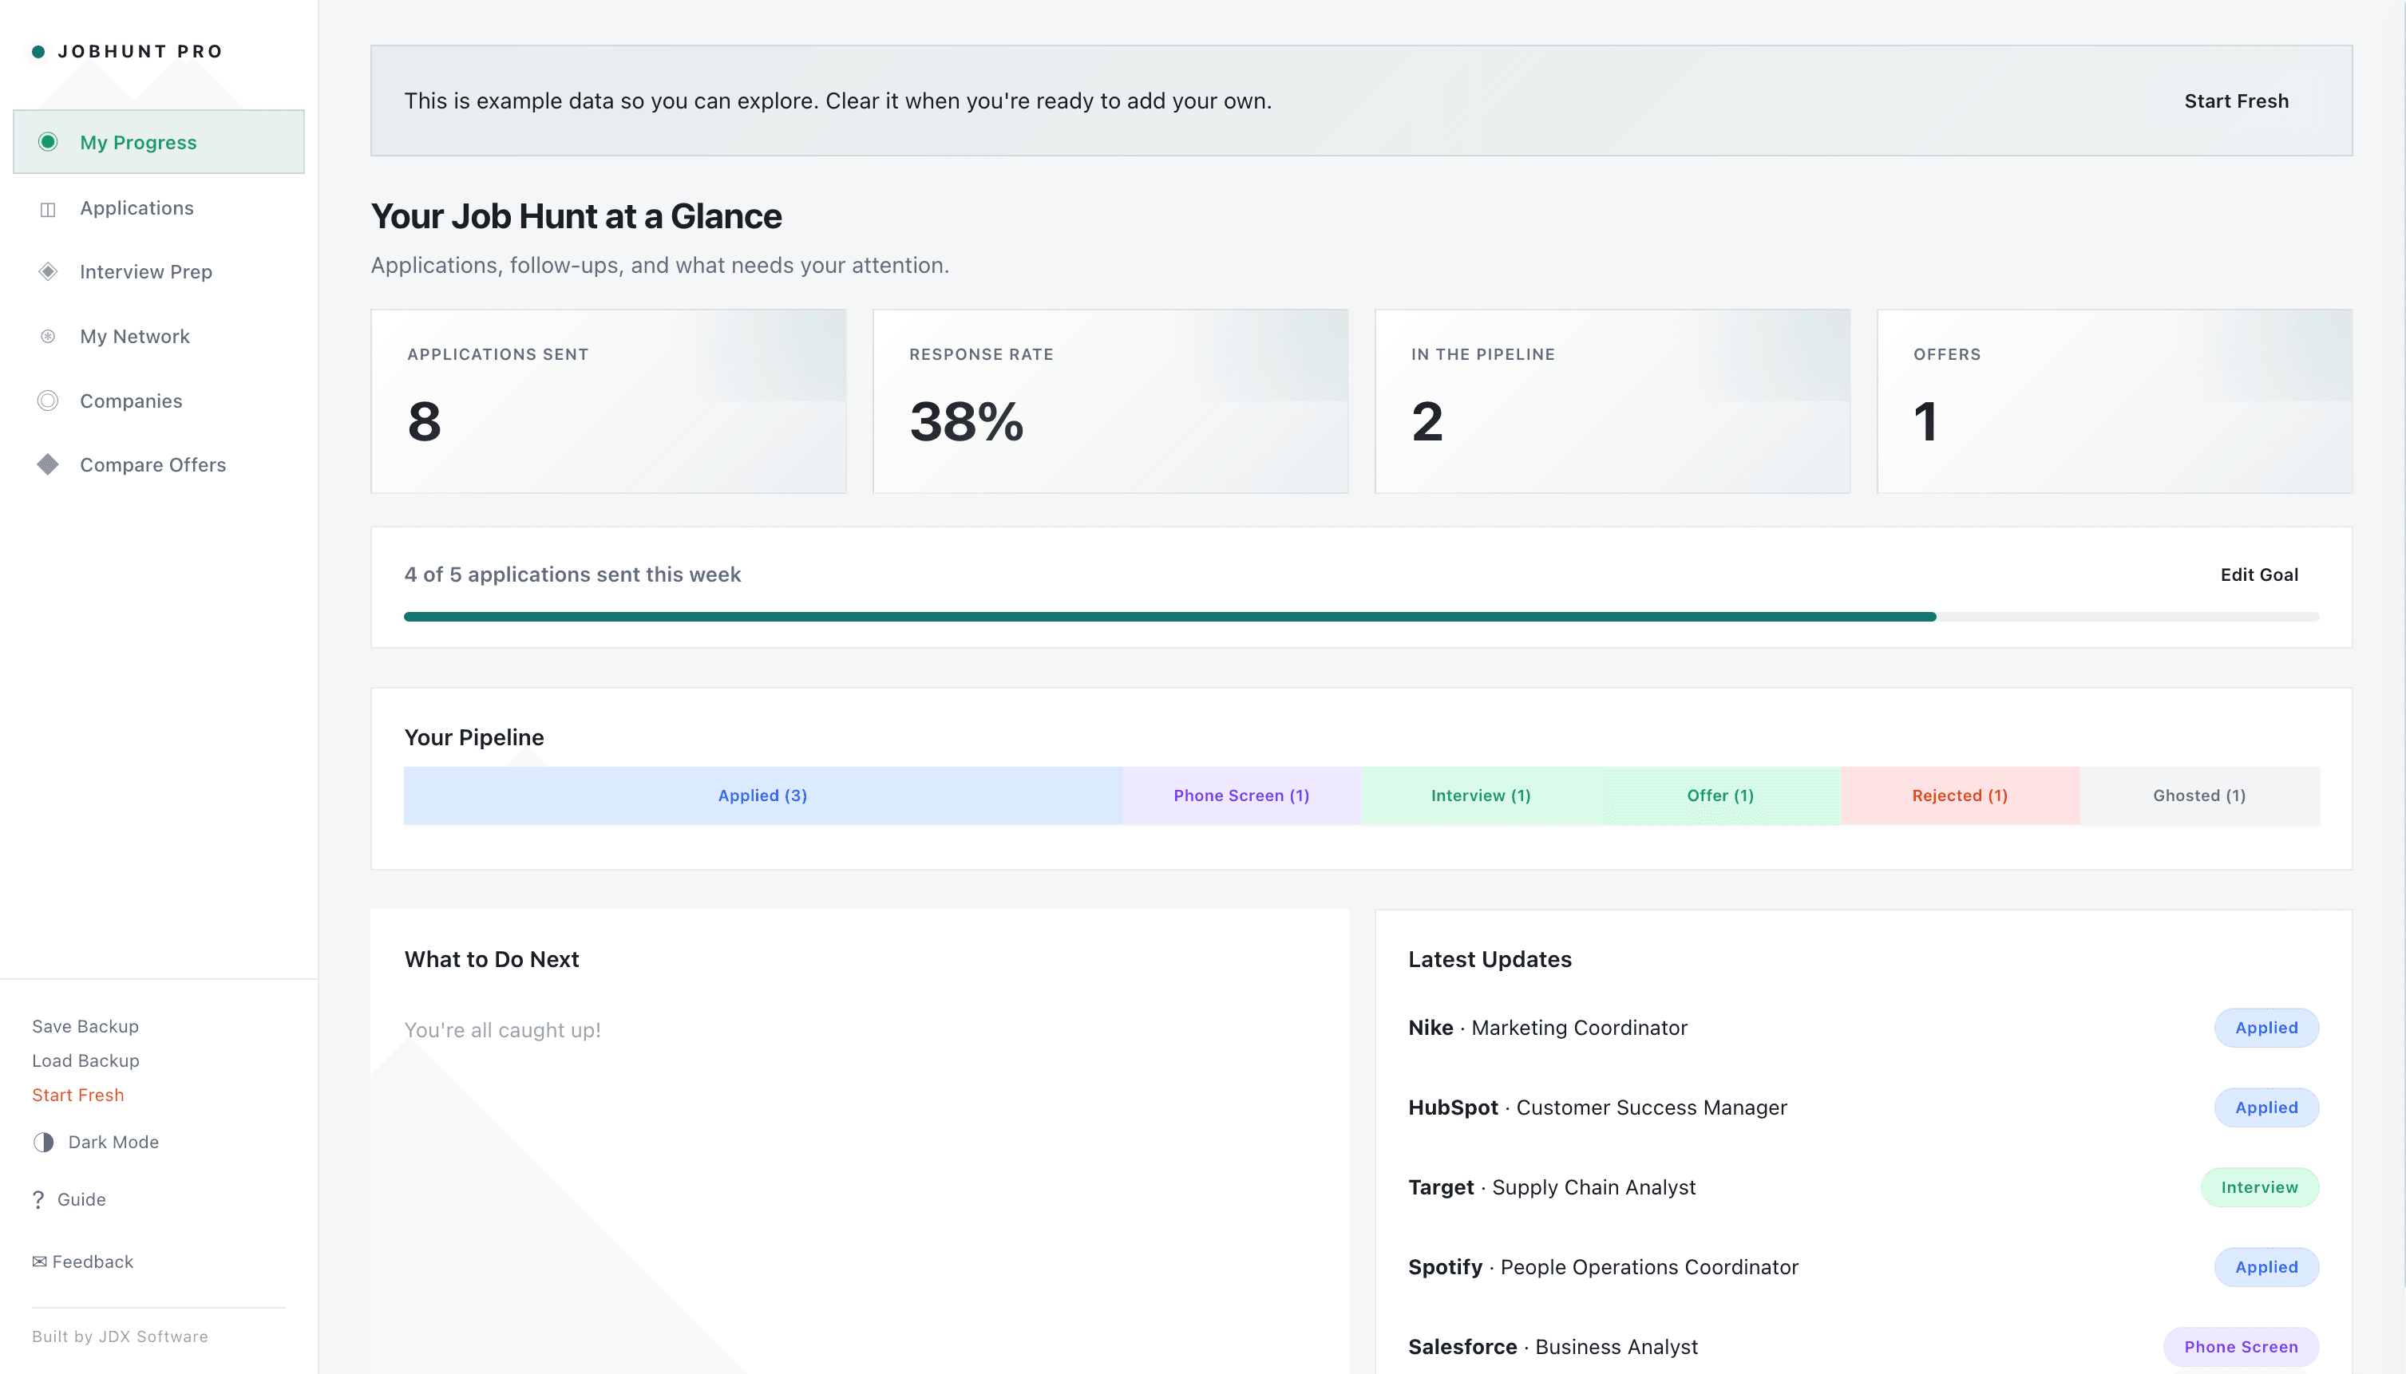The image size is (2406, 1374).
Task: Open the Guide help icon
Action: [38, 1199]
